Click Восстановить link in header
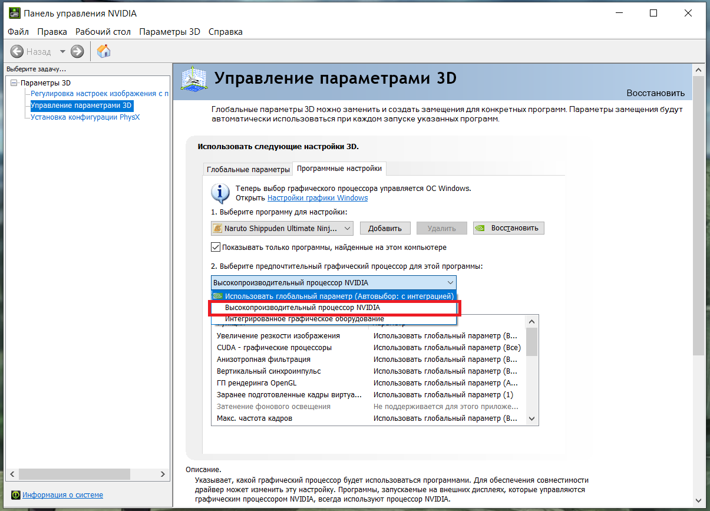The height and width of the screenshot is (511, 710). click(x=655, y=93)
